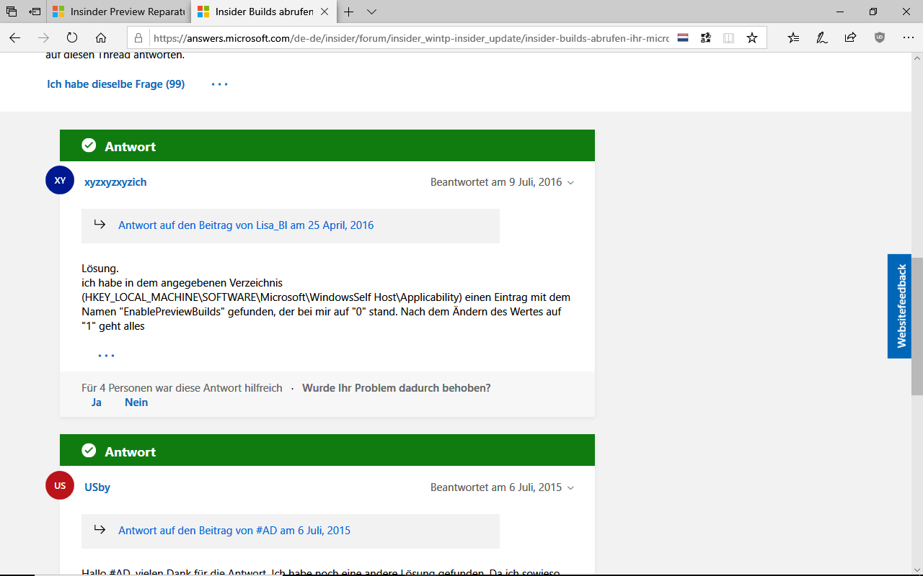
Task: Open more options next to dieselbe Frage
Action: pos(220,84)
